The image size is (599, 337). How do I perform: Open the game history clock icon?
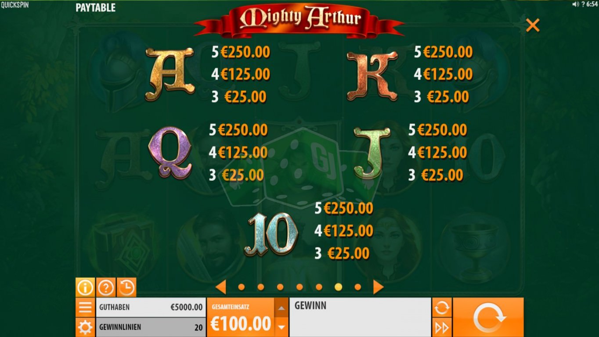coord(126,288)
